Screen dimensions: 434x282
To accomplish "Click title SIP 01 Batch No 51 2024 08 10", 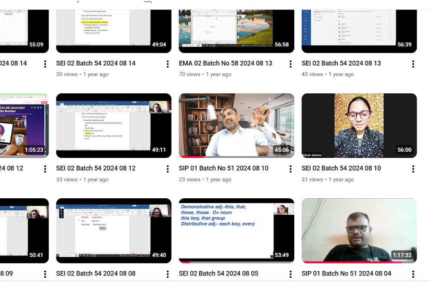I will pyautogui.click(x=224, y=168).
